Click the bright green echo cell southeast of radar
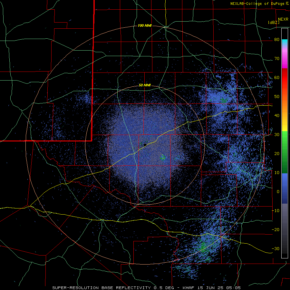The width and height of the screenshot is (290, 290). [x=163, y=157]
